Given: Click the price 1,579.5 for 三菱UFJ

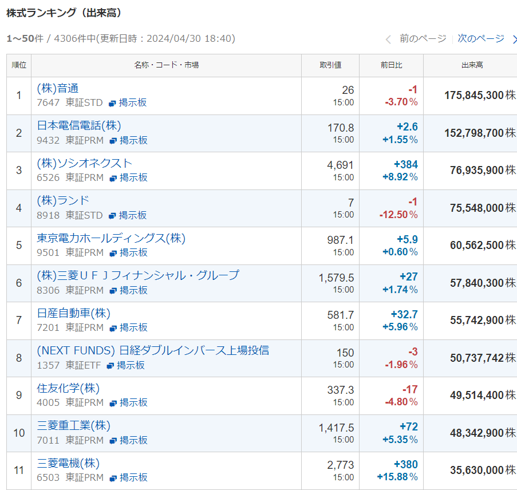Looking at the screenshot, I should tap(336, 278).
